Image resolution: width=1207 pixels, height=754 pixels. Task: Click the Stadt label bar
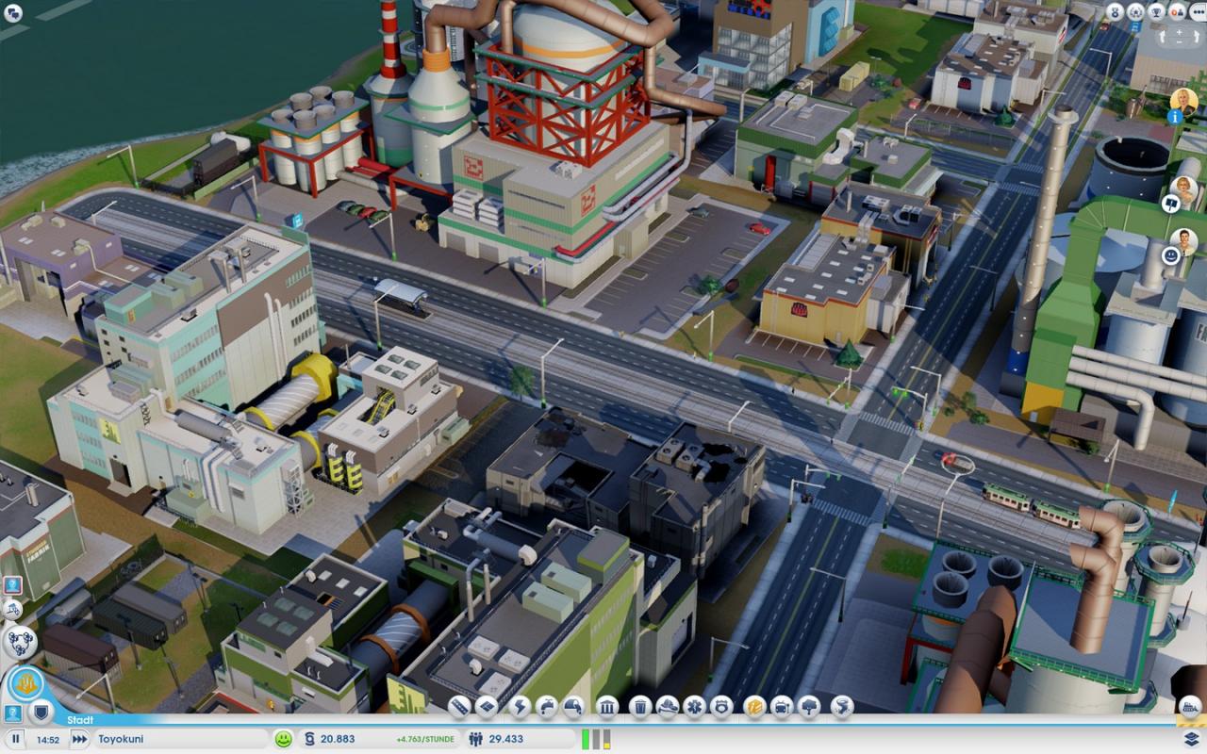pos(79,719)
